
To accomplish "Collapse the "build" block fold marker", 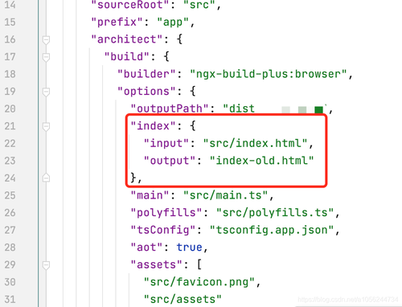I will click(x=46, y=57).
